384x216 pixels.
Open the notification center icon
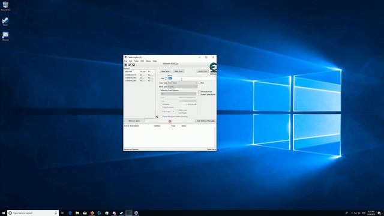click(379, 213)
